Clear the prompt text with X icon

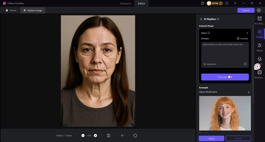[x=245, y=64]
